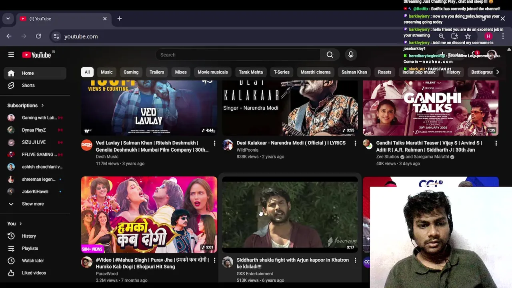Open ashish chanchlani subscription channel
512x288 pixels.
[x=35, y=167]
